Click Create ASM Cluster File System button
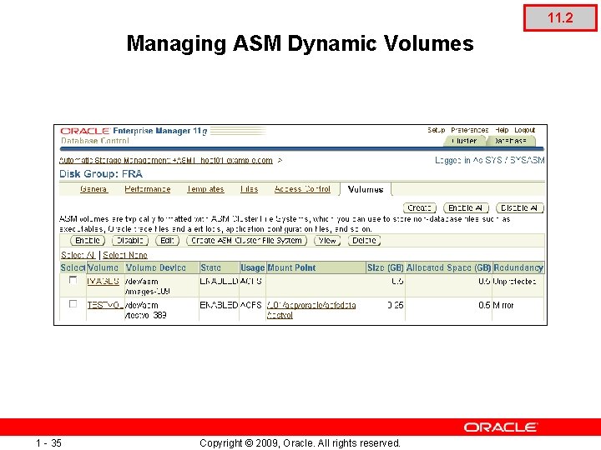 click(246, 240)
